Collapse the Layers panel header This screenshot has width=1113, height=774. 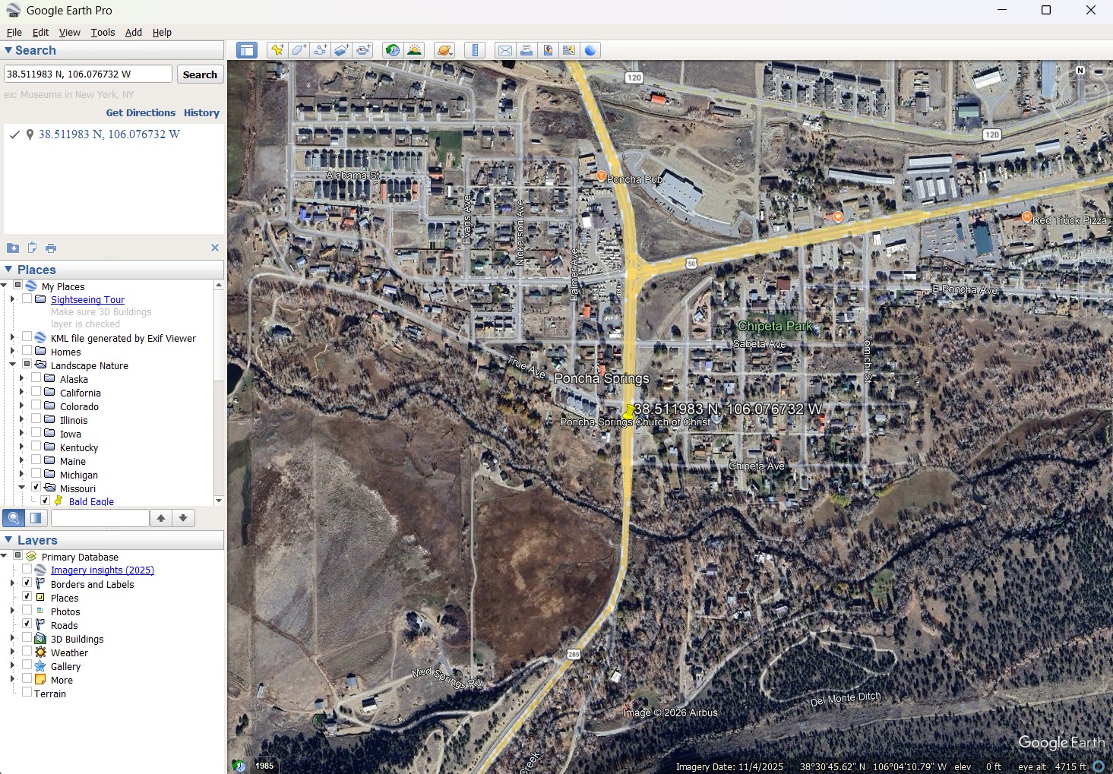(9, 540)
